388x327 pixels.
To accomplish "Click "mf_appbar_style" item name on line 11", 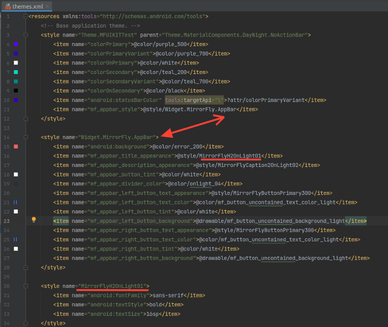I will pos(114,109).
